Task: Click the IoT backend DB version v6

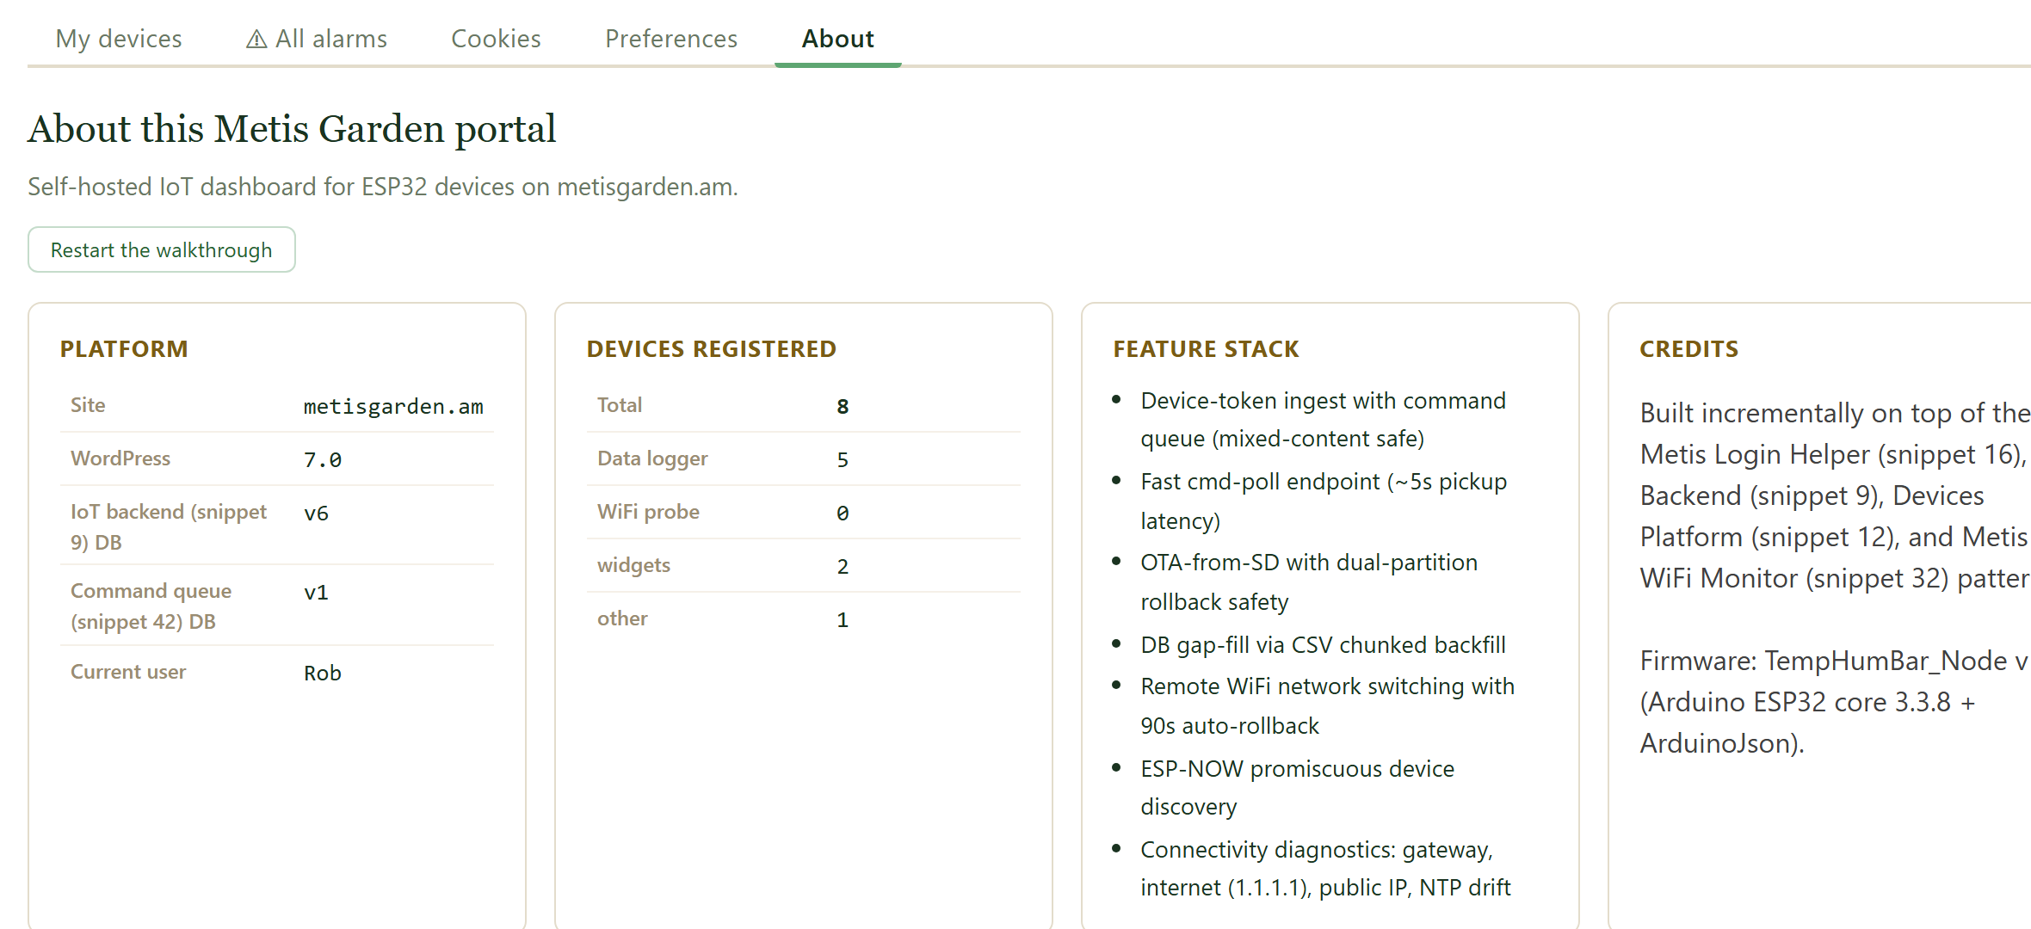Action: (x=316, y=514)
